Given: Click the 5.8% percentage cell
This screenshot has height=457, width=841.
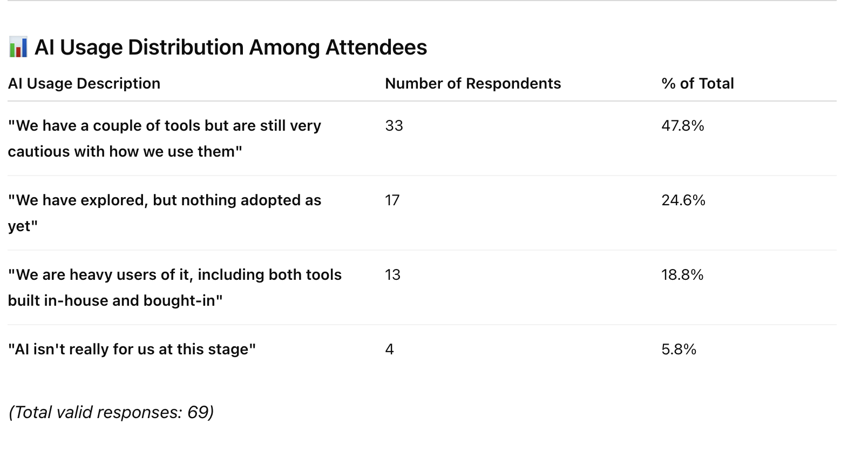Looking at the screenshot, I should 679,350.
